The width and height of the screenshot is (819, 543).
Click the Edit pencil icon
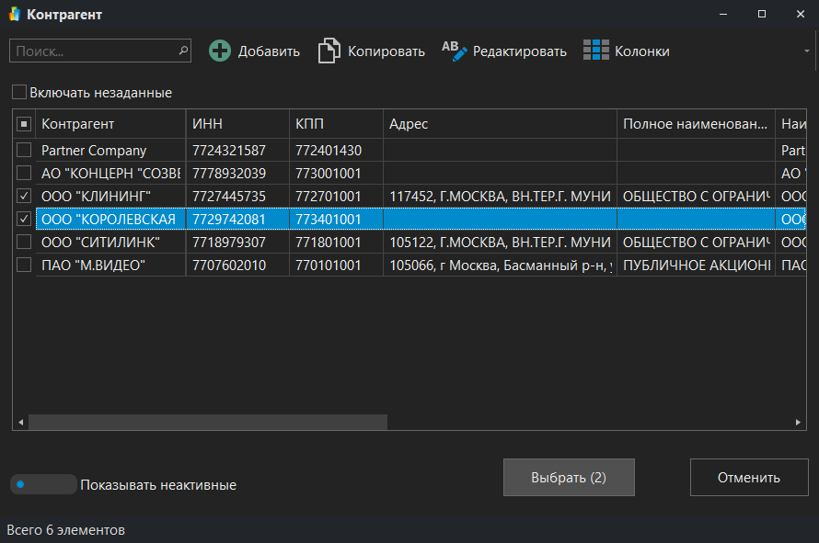coord(455,51)
